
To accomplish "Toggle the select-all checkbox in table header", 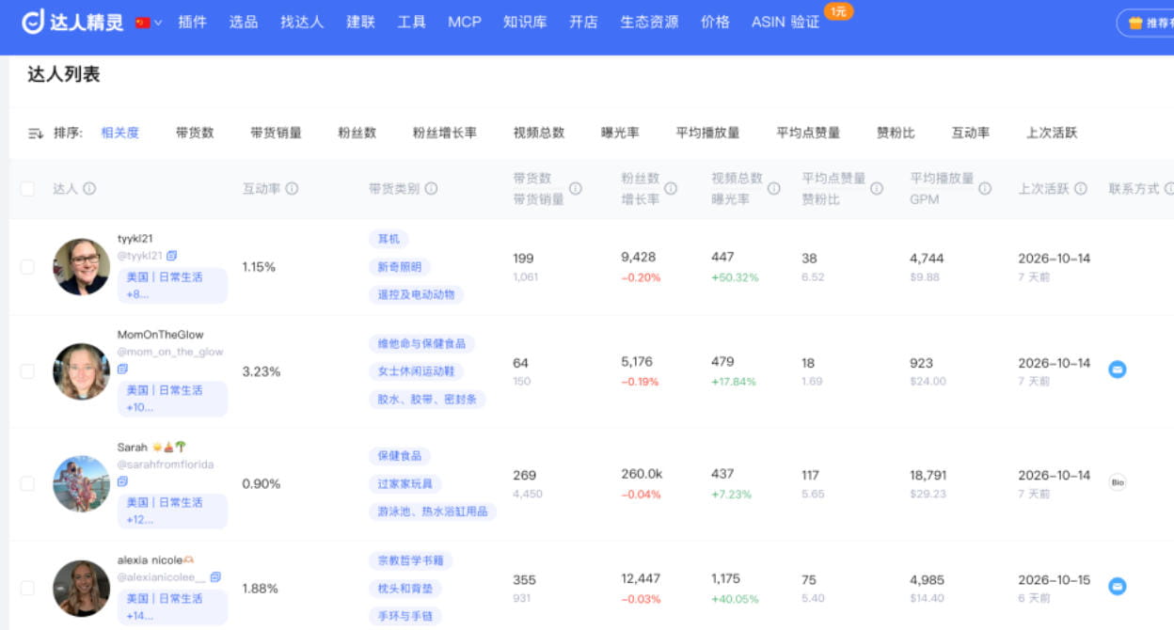I will tap(27, 188).
